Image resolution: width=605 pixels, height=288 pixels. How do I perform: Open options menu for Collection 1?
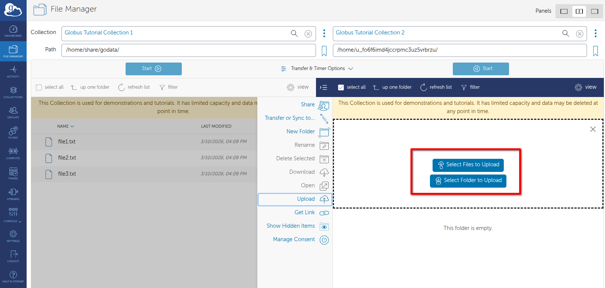[324, 33]
